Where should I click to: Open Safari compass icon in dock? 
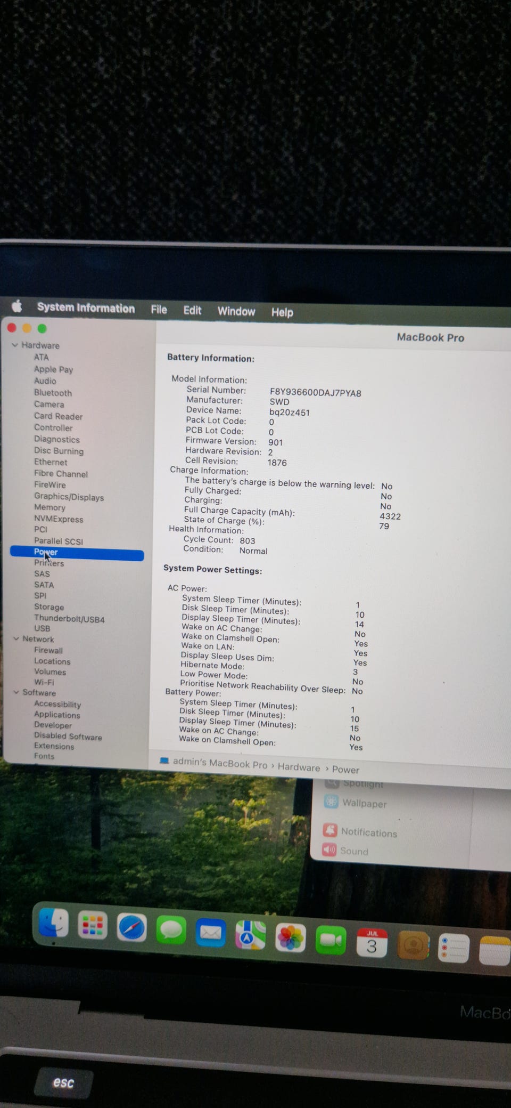pyautogui.click(x=131, y=928)
